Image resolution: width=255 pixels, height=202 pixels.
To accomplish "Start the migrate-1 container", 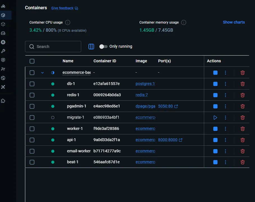I will (215, 118).
